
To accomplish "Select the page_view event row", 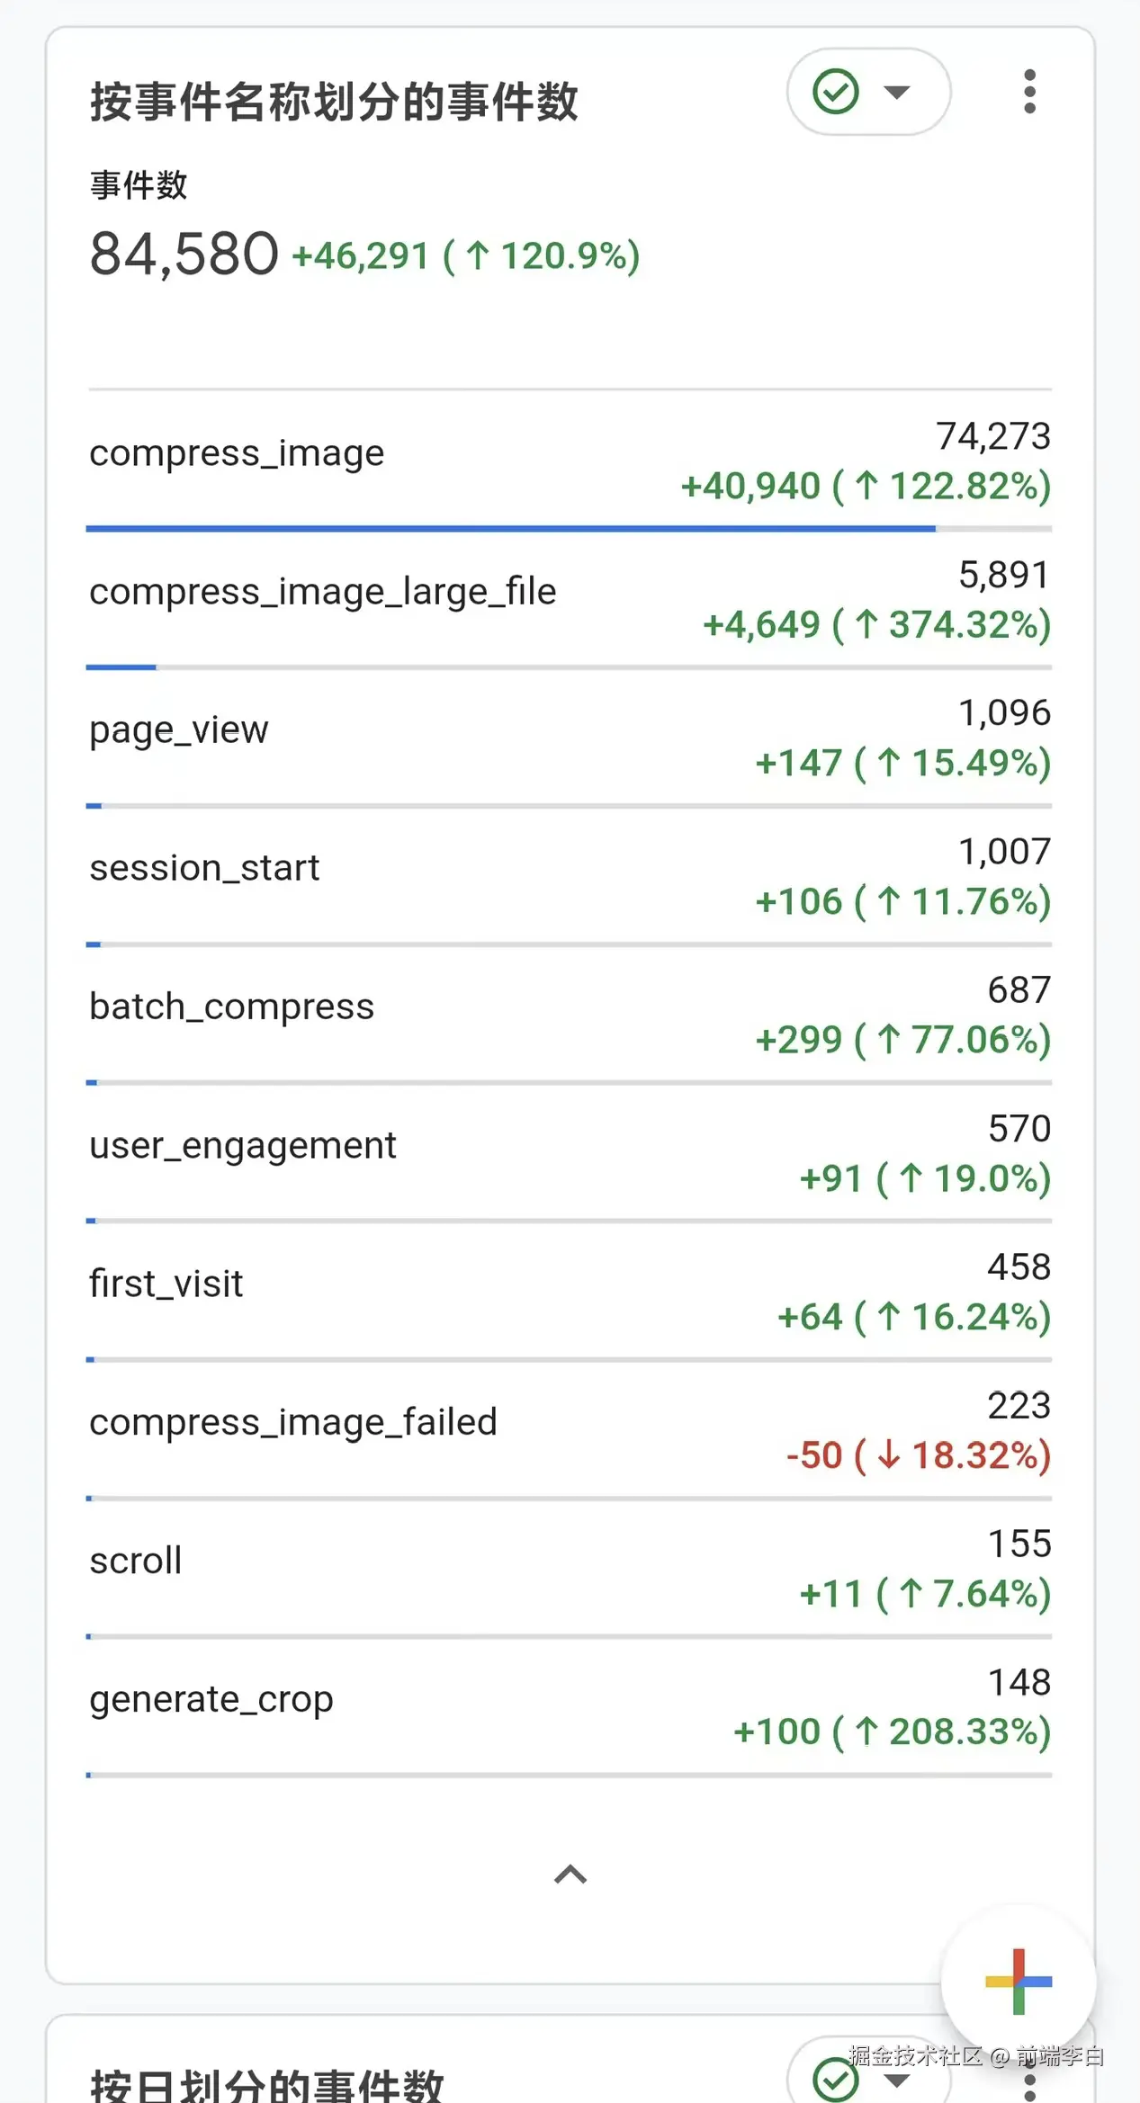I will [179, 729].
